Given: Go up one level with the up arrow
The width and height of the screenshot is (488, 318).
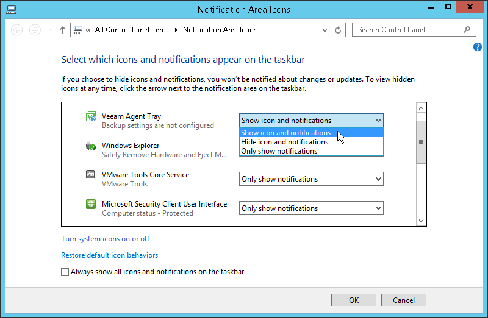Looking at the screenshot, I should pyautogui.click(x=63, y=30).
